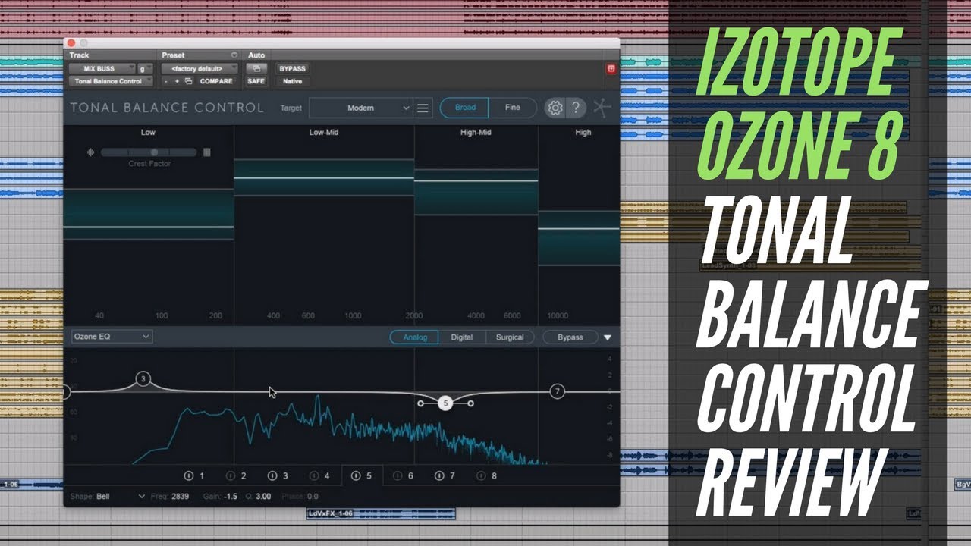The image size is (971, 546).
Task: Adjust the Crest Factor slider
Action: 149,152
